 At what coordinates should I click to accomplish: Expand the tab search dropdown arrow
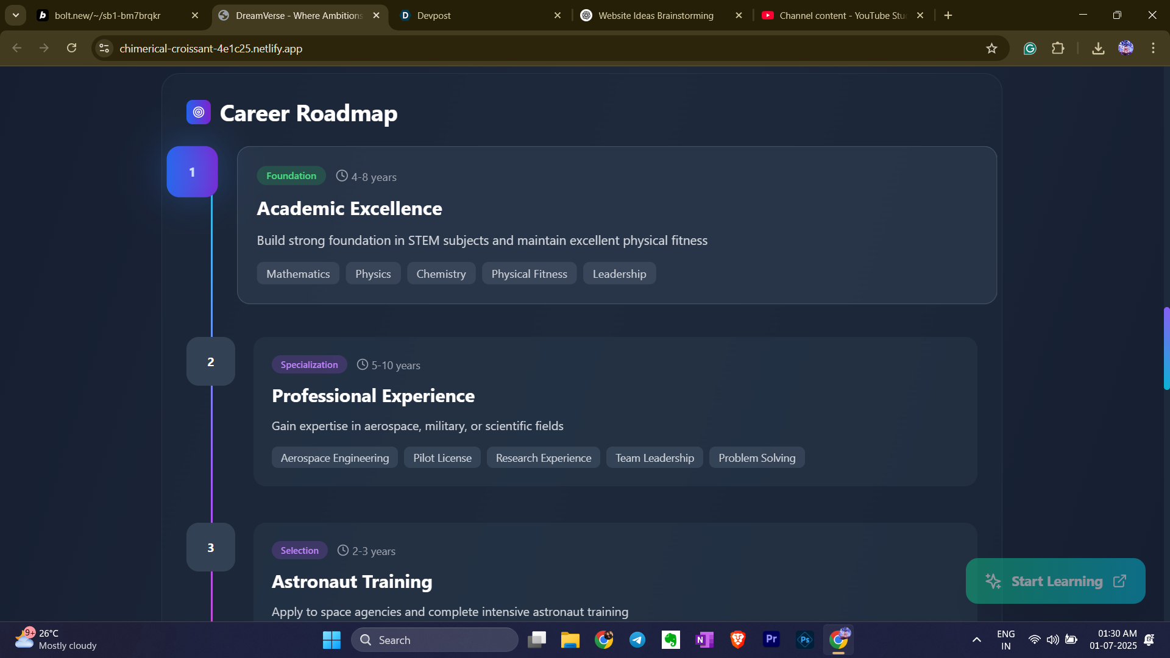[x=16, y=15]
